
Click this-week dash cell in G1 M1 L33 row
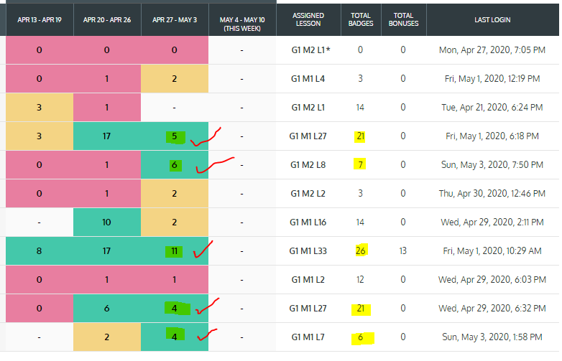(x=242, y=250)
